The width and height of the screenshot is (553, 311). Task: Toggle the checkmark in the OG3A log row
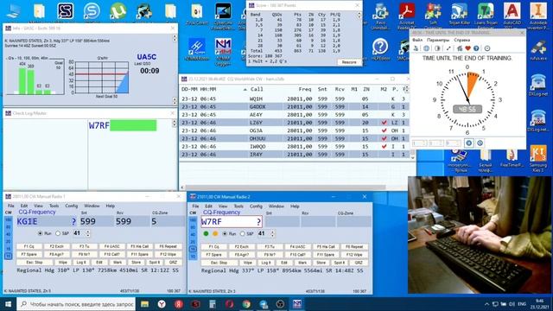pyautogui.click(x=384, y=130)
